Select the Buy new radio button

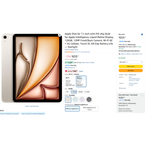click(142, 34)
